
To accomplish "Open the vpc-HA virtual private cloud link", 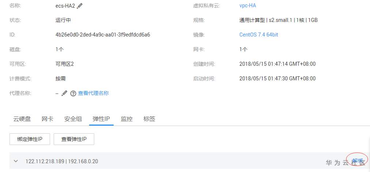I will click(248, 5).
